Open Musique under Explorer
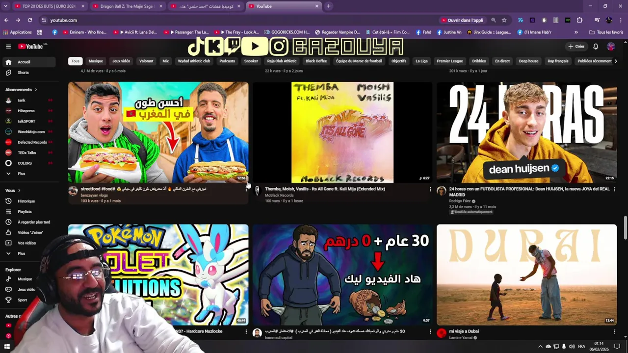This screenshot has width=628, height=353. coord(25,279)
